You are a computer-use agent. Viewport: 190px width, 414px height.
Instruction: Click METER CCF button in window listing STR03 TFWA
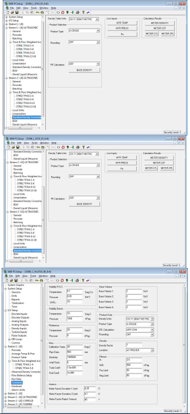click(x=158, y=163)
